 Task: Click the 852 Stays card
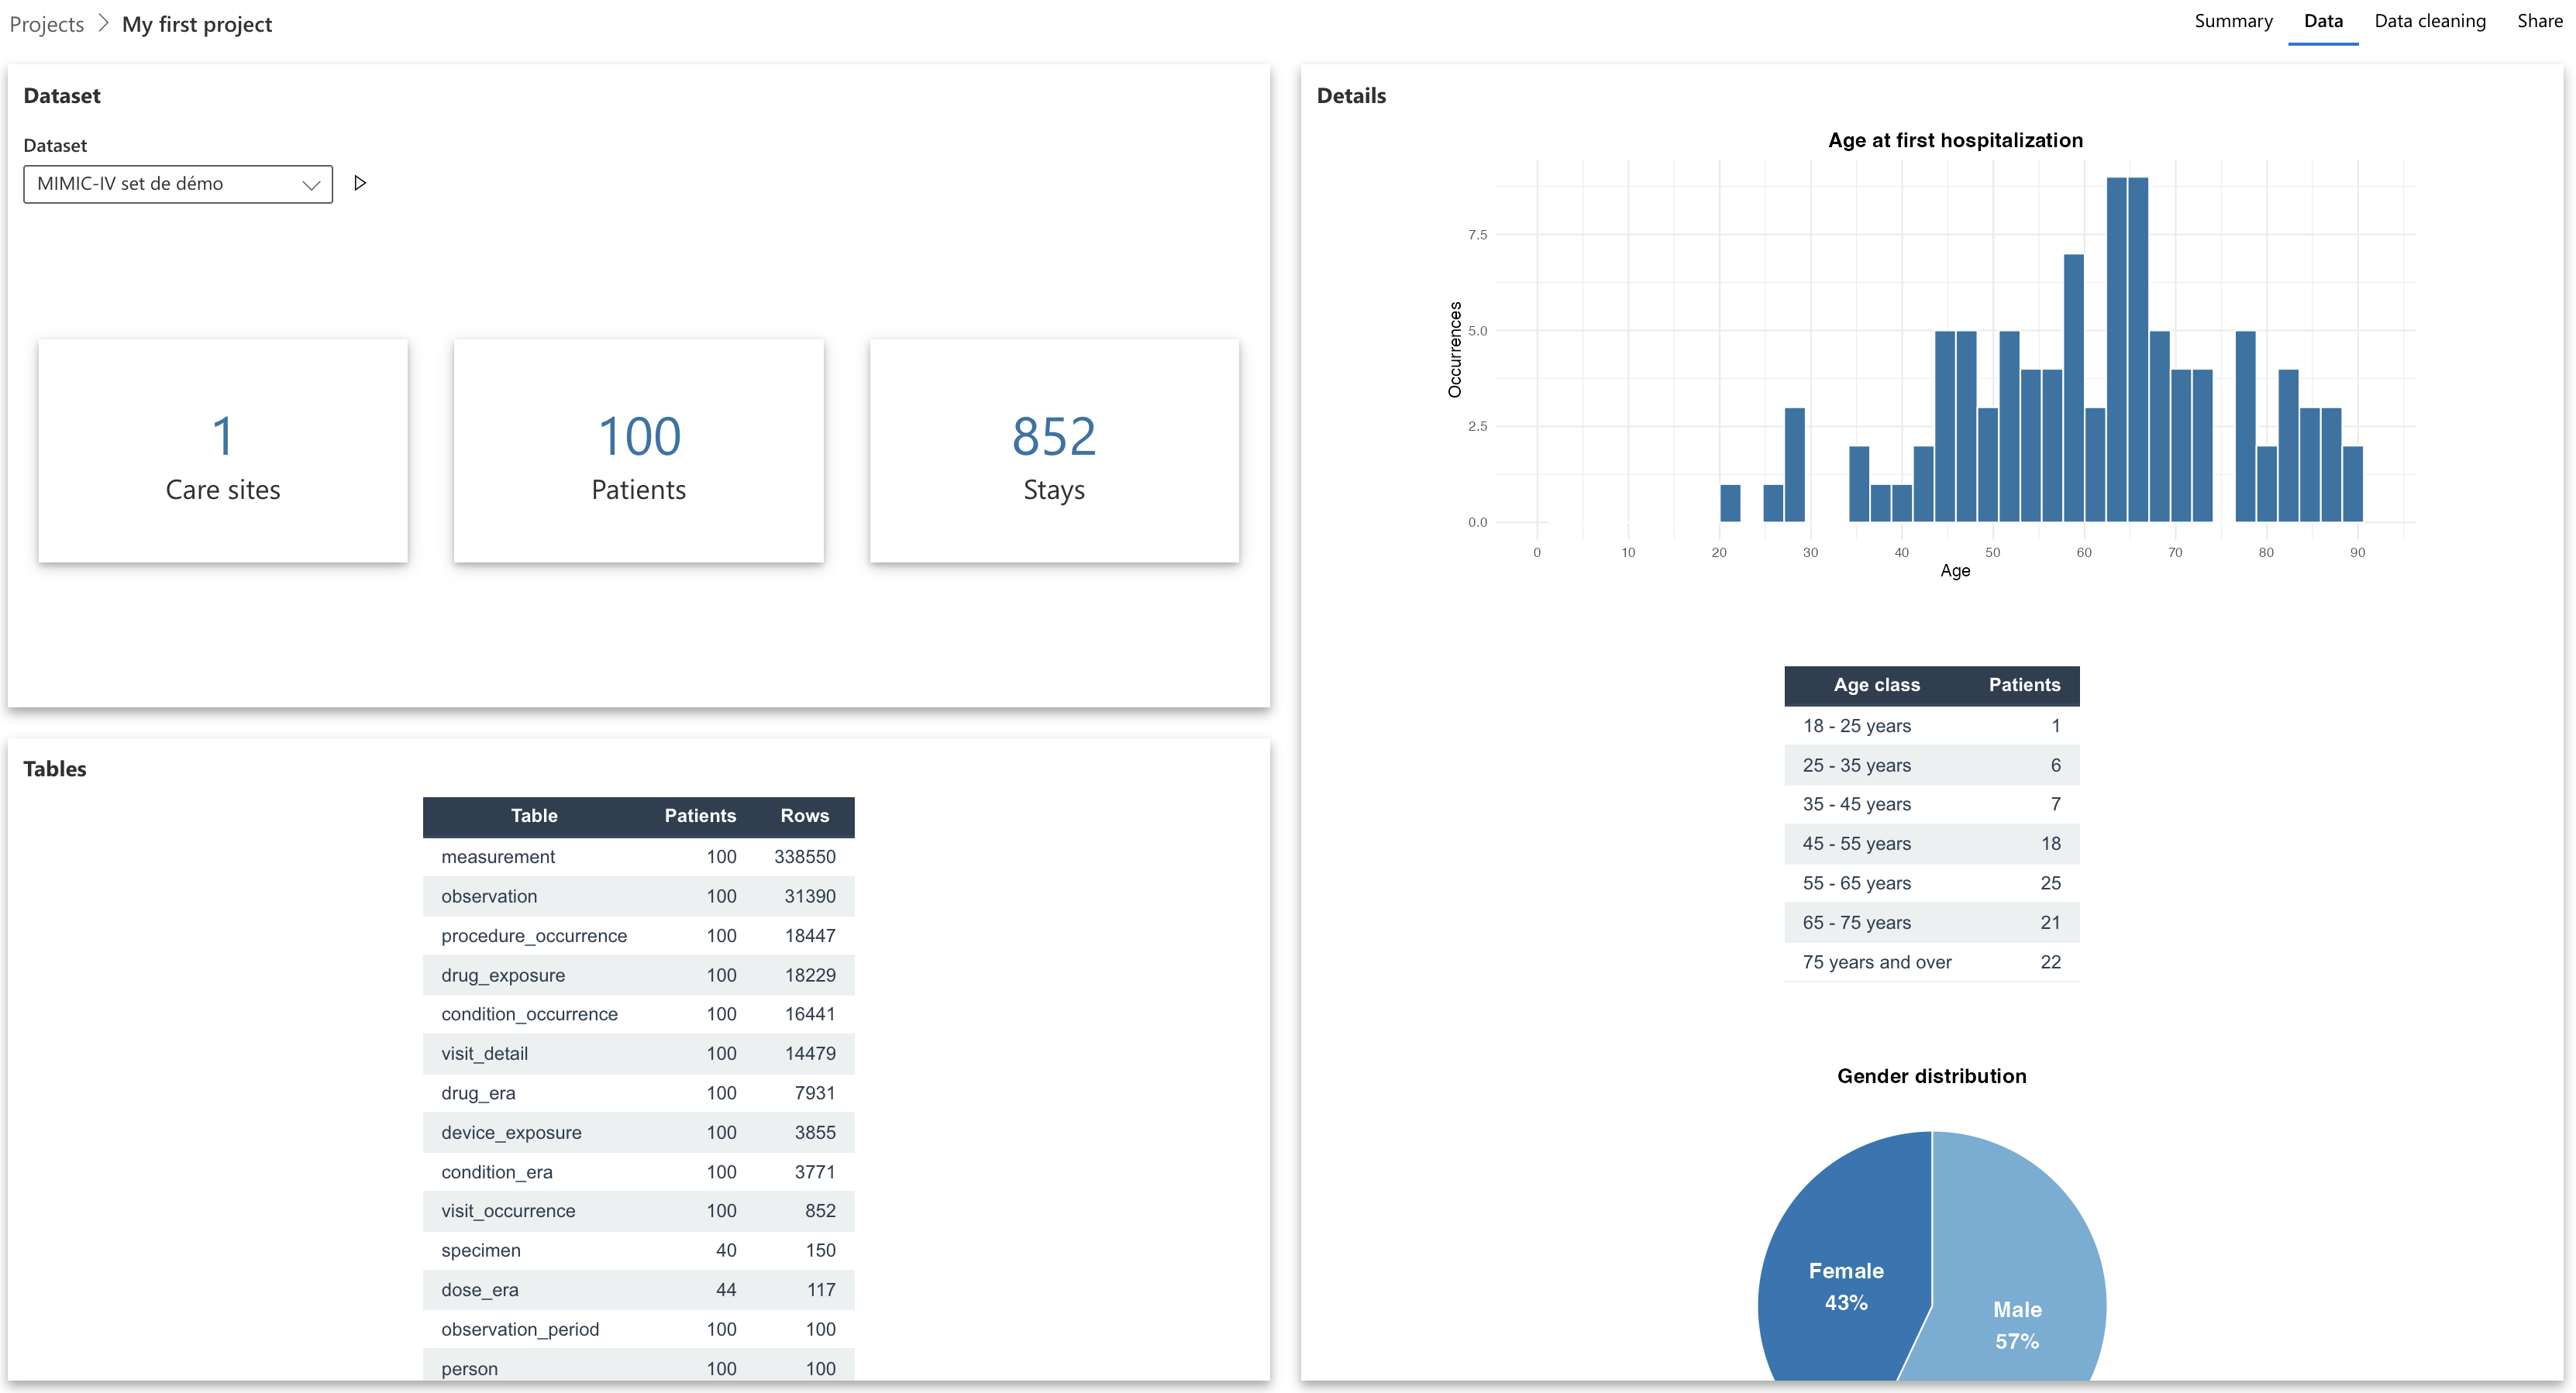1054,451
